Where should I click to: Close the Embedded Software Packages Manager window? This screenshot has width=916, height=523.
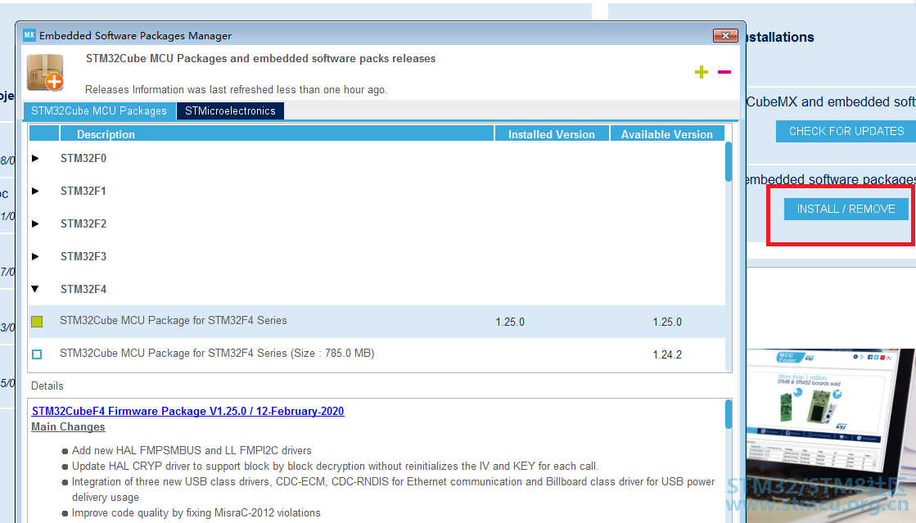725,36
